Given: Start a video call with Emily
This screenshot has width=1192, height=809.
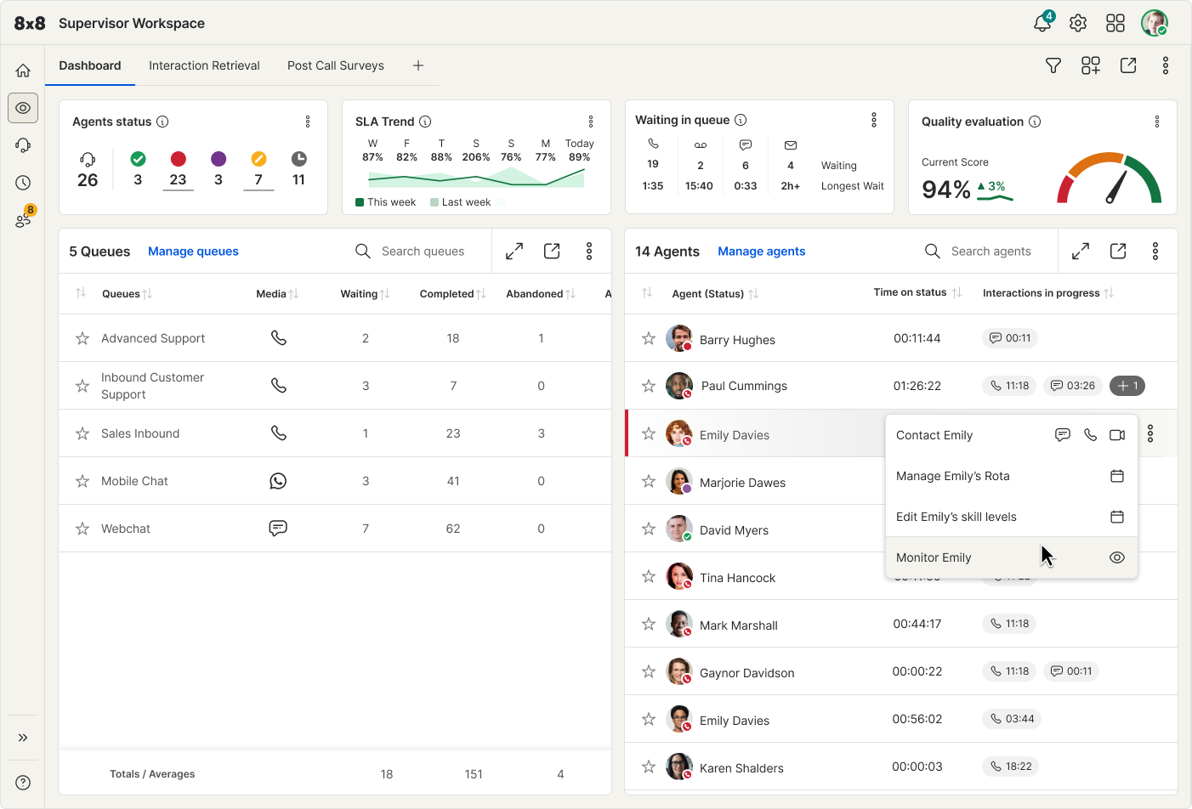Looking at the screenshot, I should [1117, 435].
